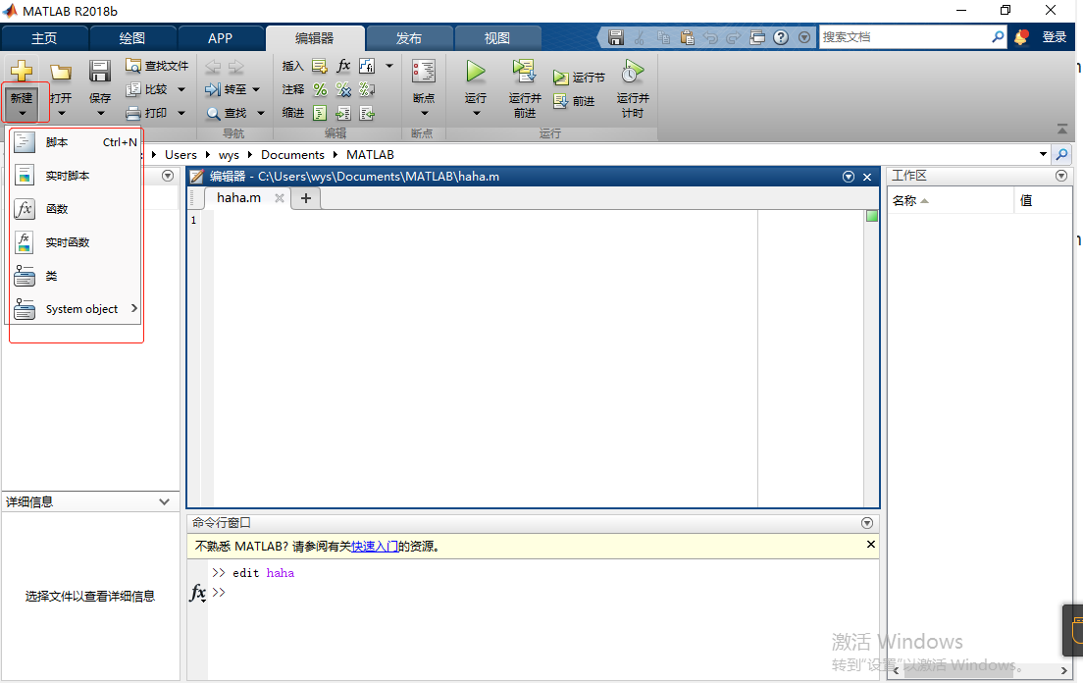
Task: Switch to the 绘图 tab
Action: 131,38
